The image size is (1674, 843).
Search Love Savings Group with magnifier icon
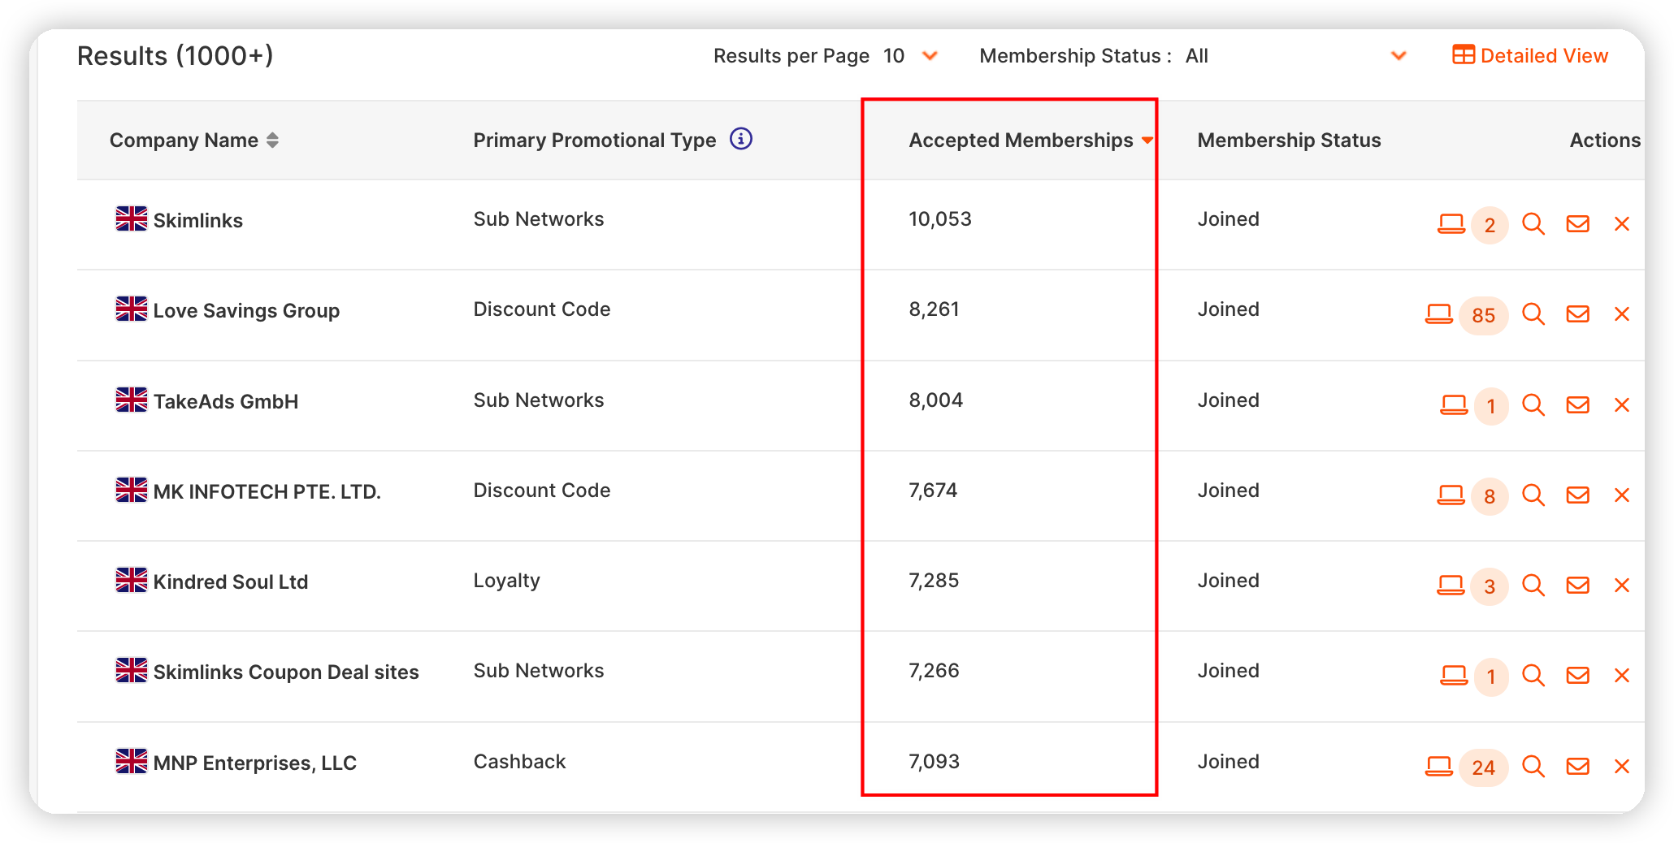pyautogui.click(x=1534, y=313)
